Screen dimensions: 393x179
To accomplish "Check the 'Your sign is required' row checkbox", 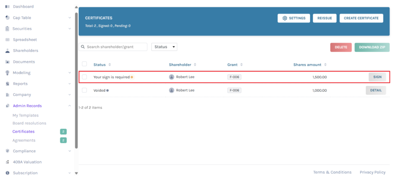I will pyautogui.click(x=84, y=77).
